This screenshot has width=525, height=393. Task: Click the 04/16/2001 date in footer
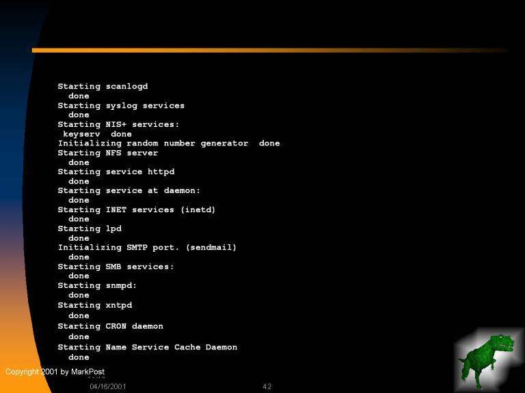[x=108, y=387]
